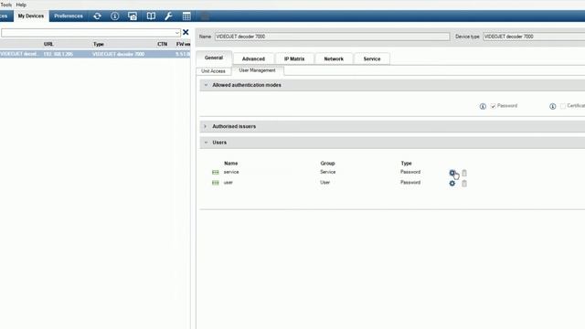The height and width of the screenshot is (329, 585).
Task: Click the device filter text box
Action: click(88, 33)
